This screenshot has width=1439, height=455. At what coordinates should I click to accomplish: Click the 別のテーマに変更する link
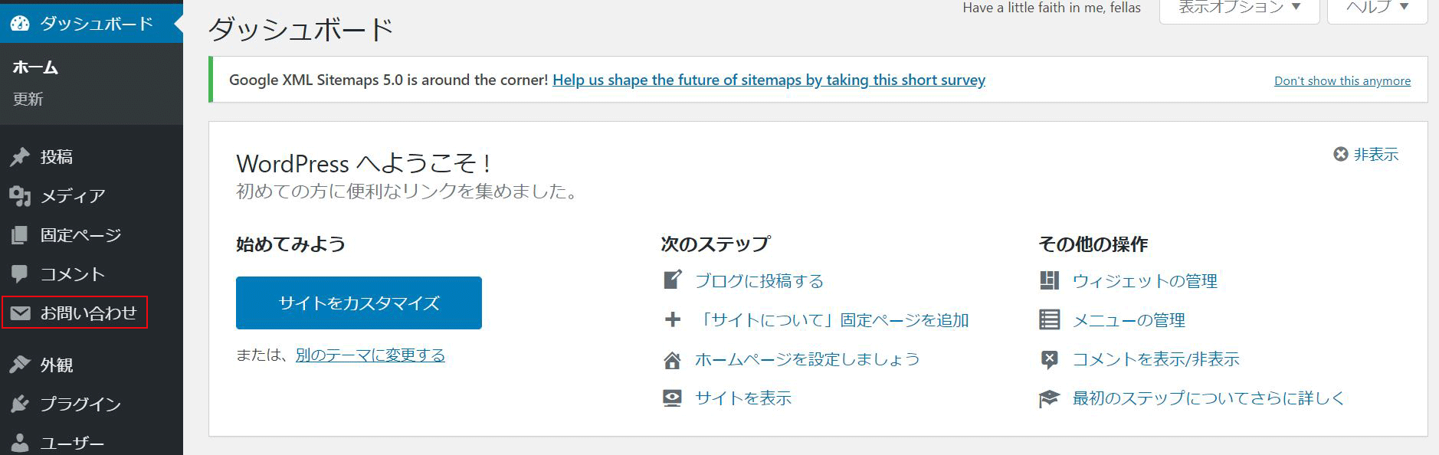pos(370,355)
